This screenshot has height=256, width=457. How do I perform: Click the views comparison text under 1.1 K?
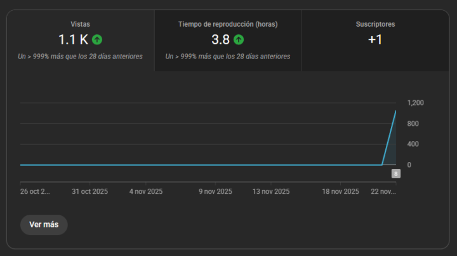pos(80,57)
